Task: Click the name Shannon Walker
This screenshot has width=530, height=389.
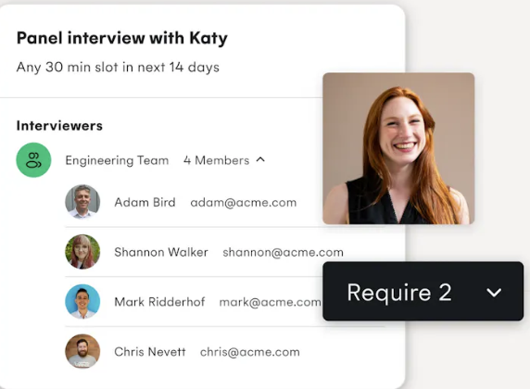Action: [161, 252]
